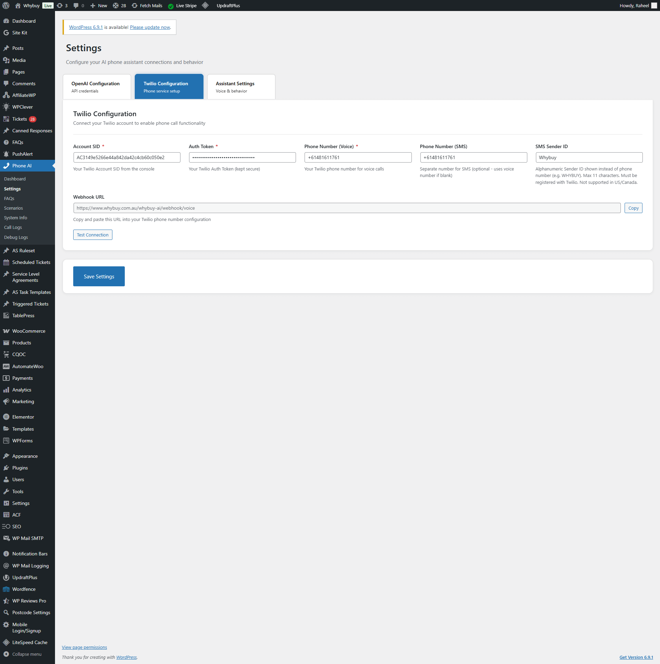The width and height of the screenshot is (660, 664).
Task: Open Call Logs submenu item
Action: coord(13,227)
